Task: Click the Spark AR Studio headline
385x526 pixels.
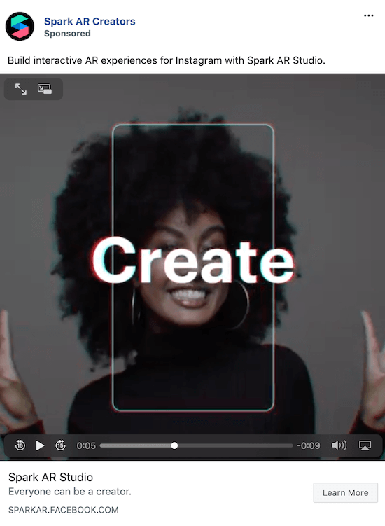Action: coord(50,477)
